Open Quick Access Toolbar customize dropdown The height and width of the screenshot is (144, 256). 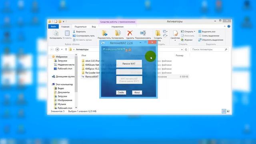point(64,21)
